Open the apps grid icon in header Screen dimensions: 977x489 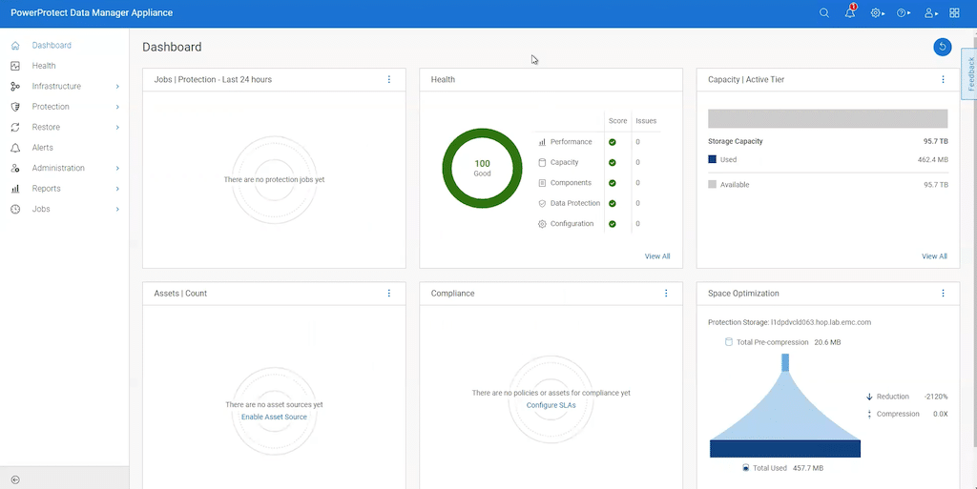(954, 13)
